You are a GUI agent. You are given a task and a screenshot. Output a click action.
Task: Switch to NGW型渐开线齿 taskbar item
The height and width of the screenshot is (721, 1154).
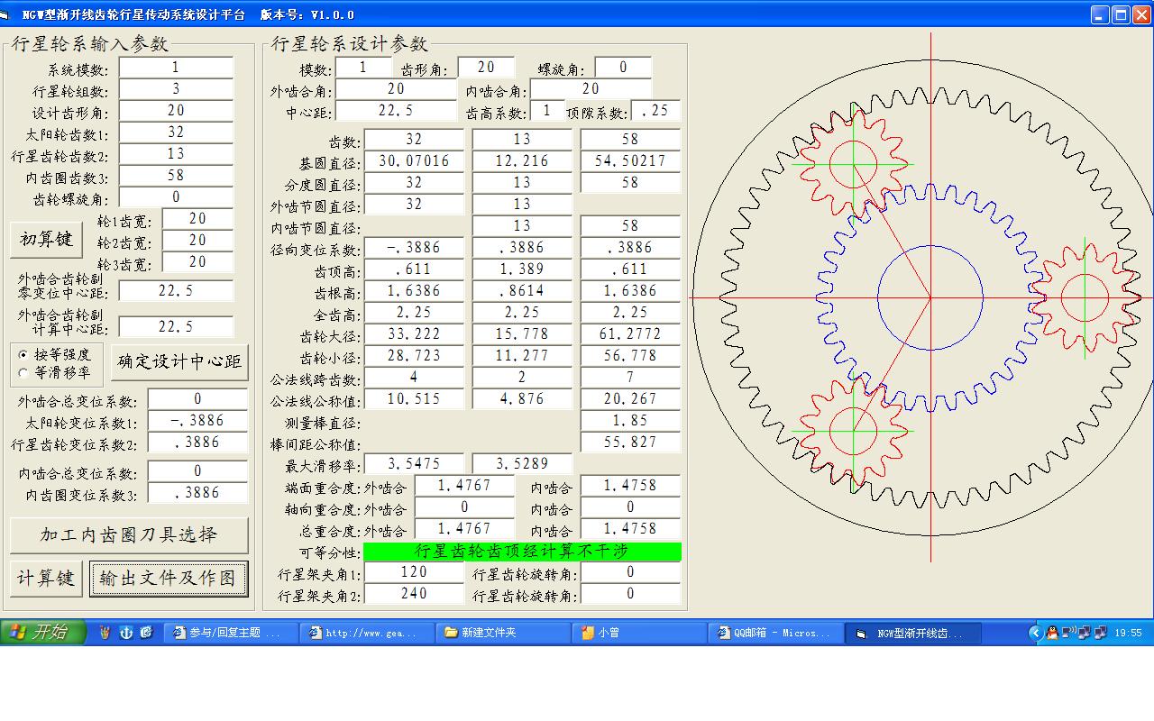[911, 634]
